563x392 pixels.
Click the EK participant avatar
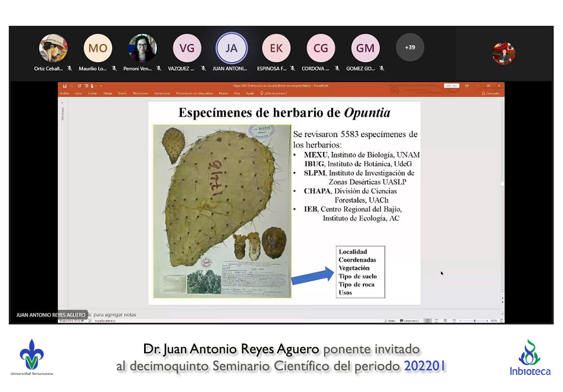tap(276, 48)
